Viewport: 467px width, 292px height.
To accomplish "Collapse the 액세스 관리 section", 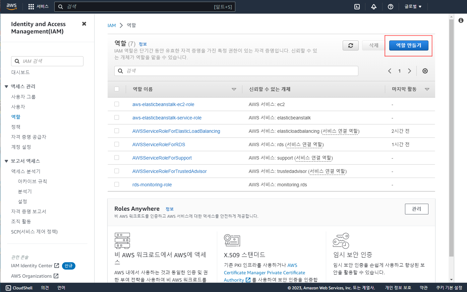I will 6,87.
